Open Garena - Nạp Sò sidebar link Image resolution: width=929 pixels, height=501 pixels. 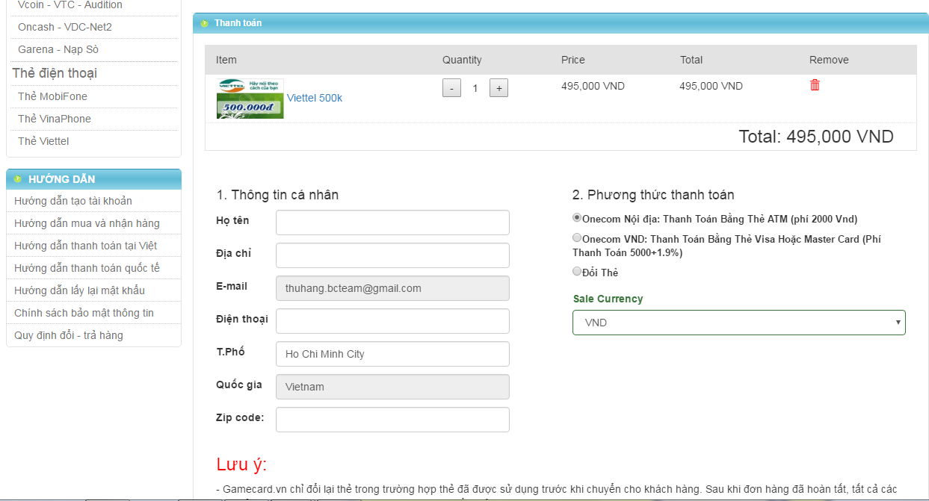click(58, 49)
